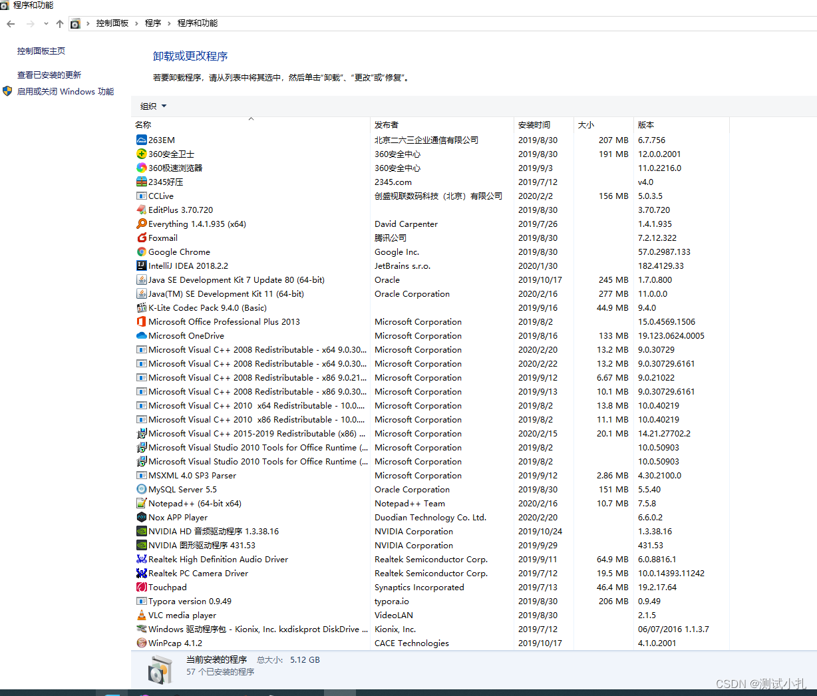This screenshot has width=817, height=696.
Task: Open the 组织 dropdown menu
Action: tap(153, 106)
